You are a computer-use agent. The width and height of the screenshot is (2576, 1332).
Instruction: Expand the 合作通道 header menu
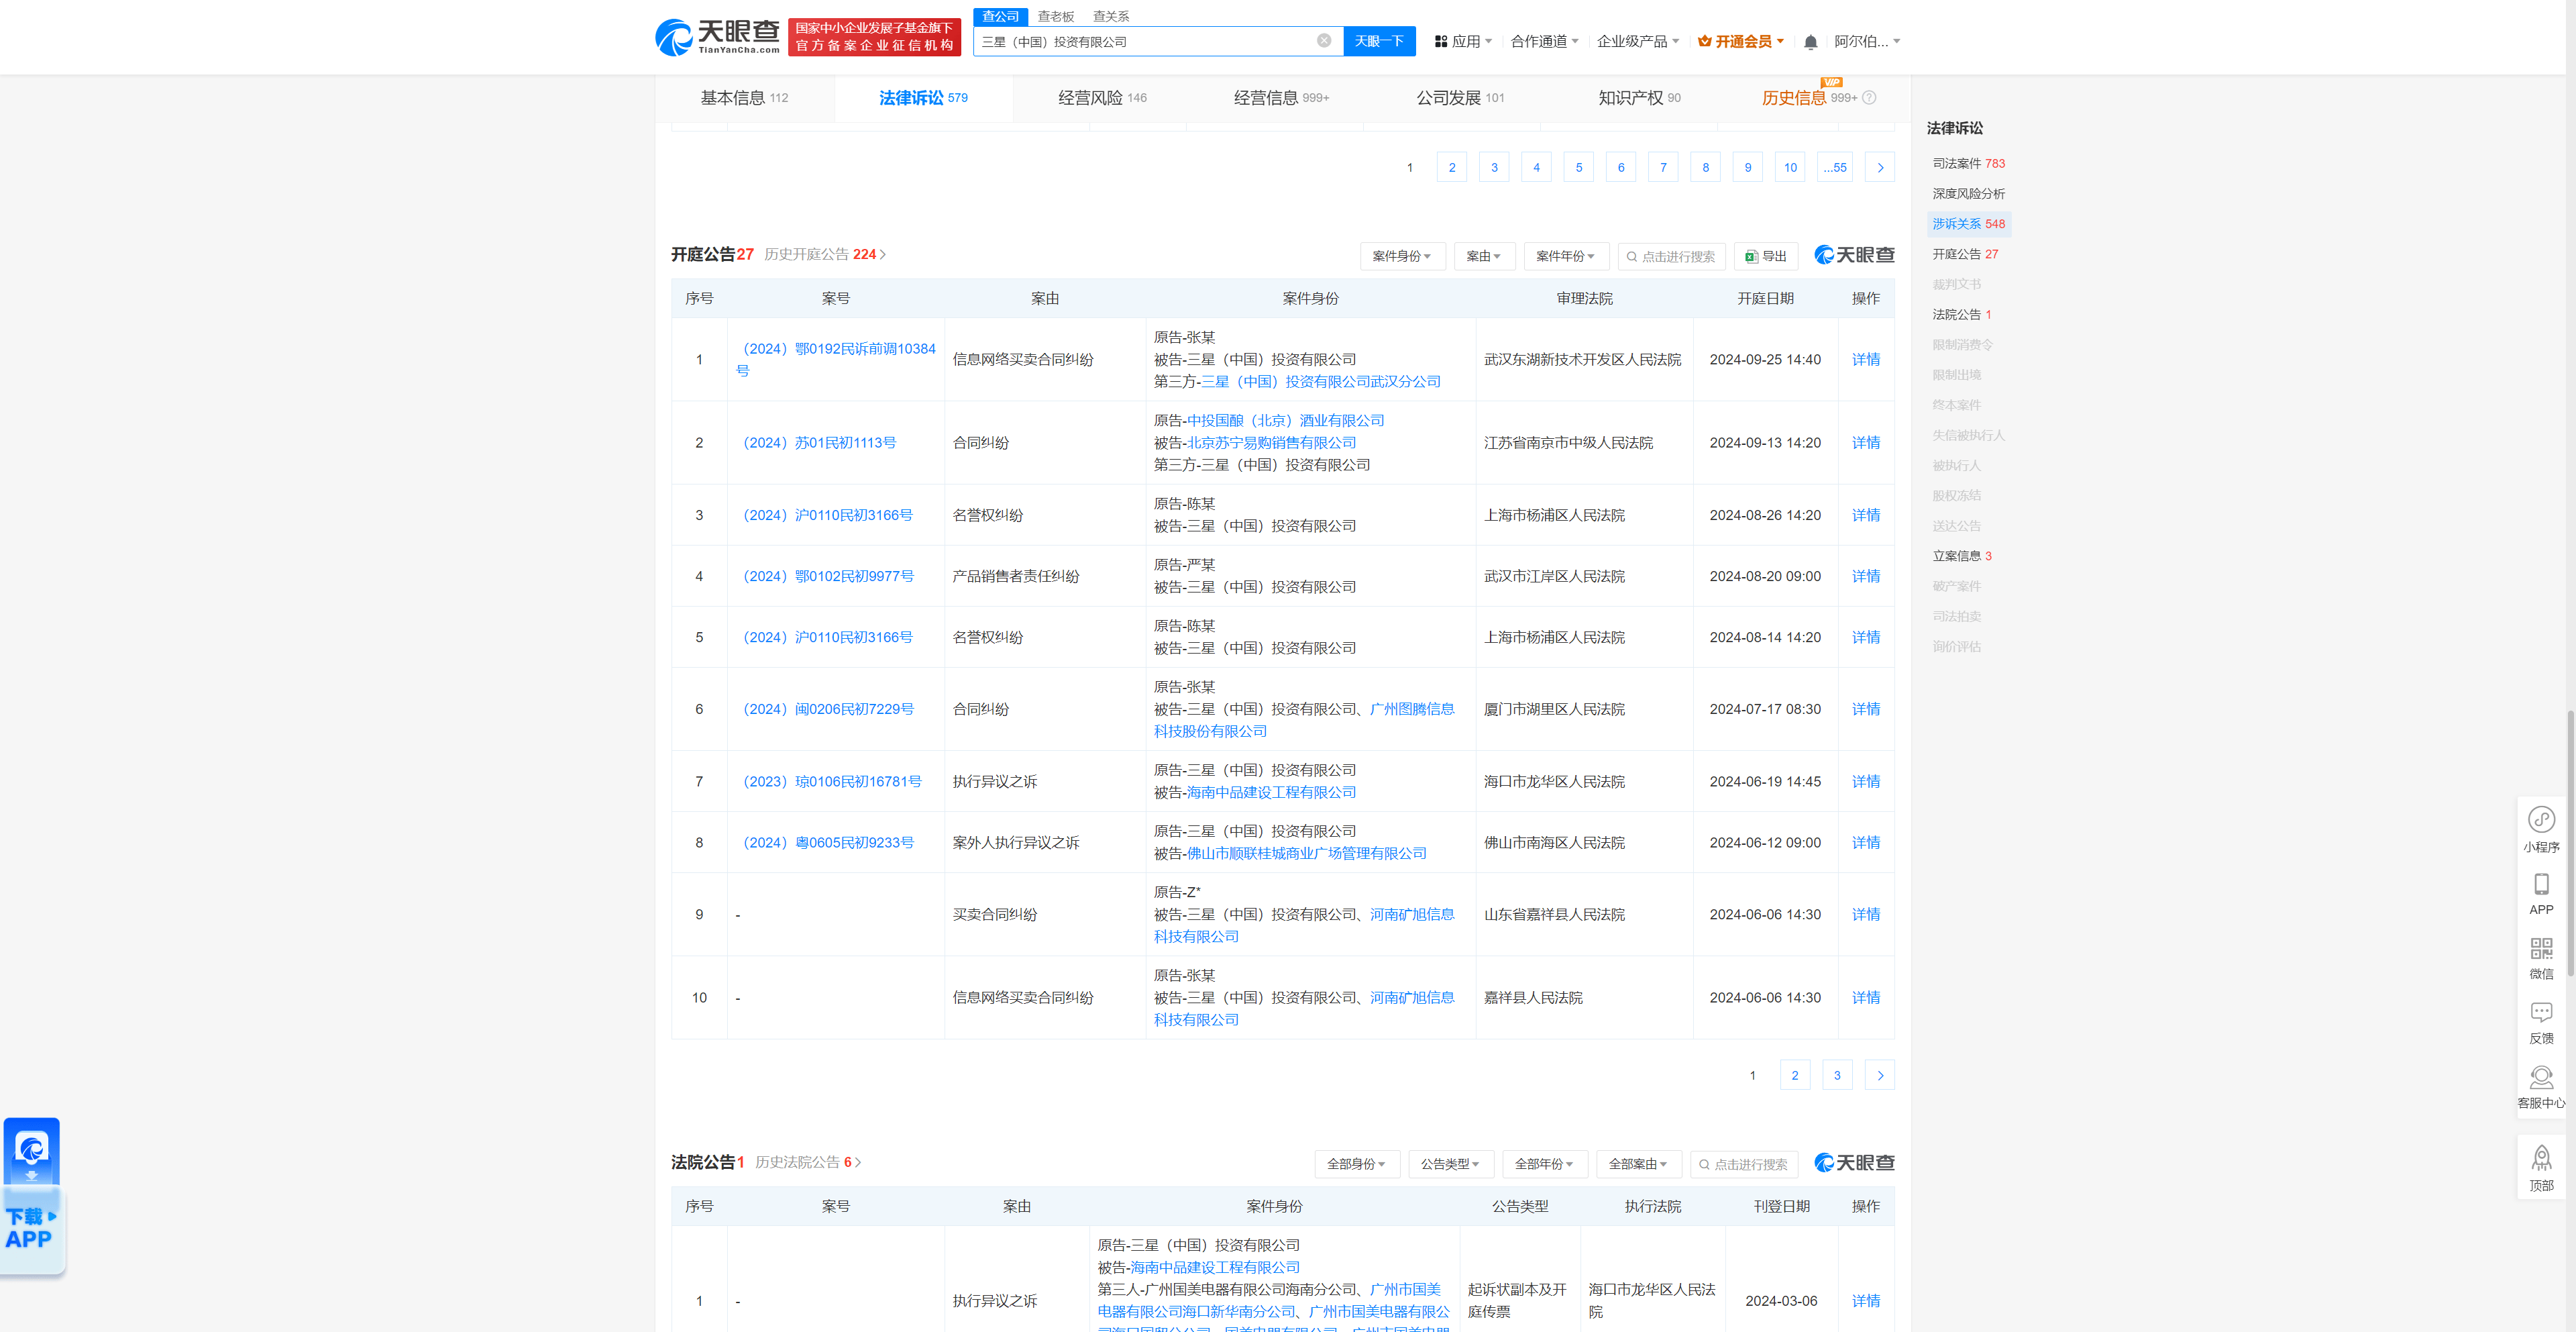(x=1544, y=41)
